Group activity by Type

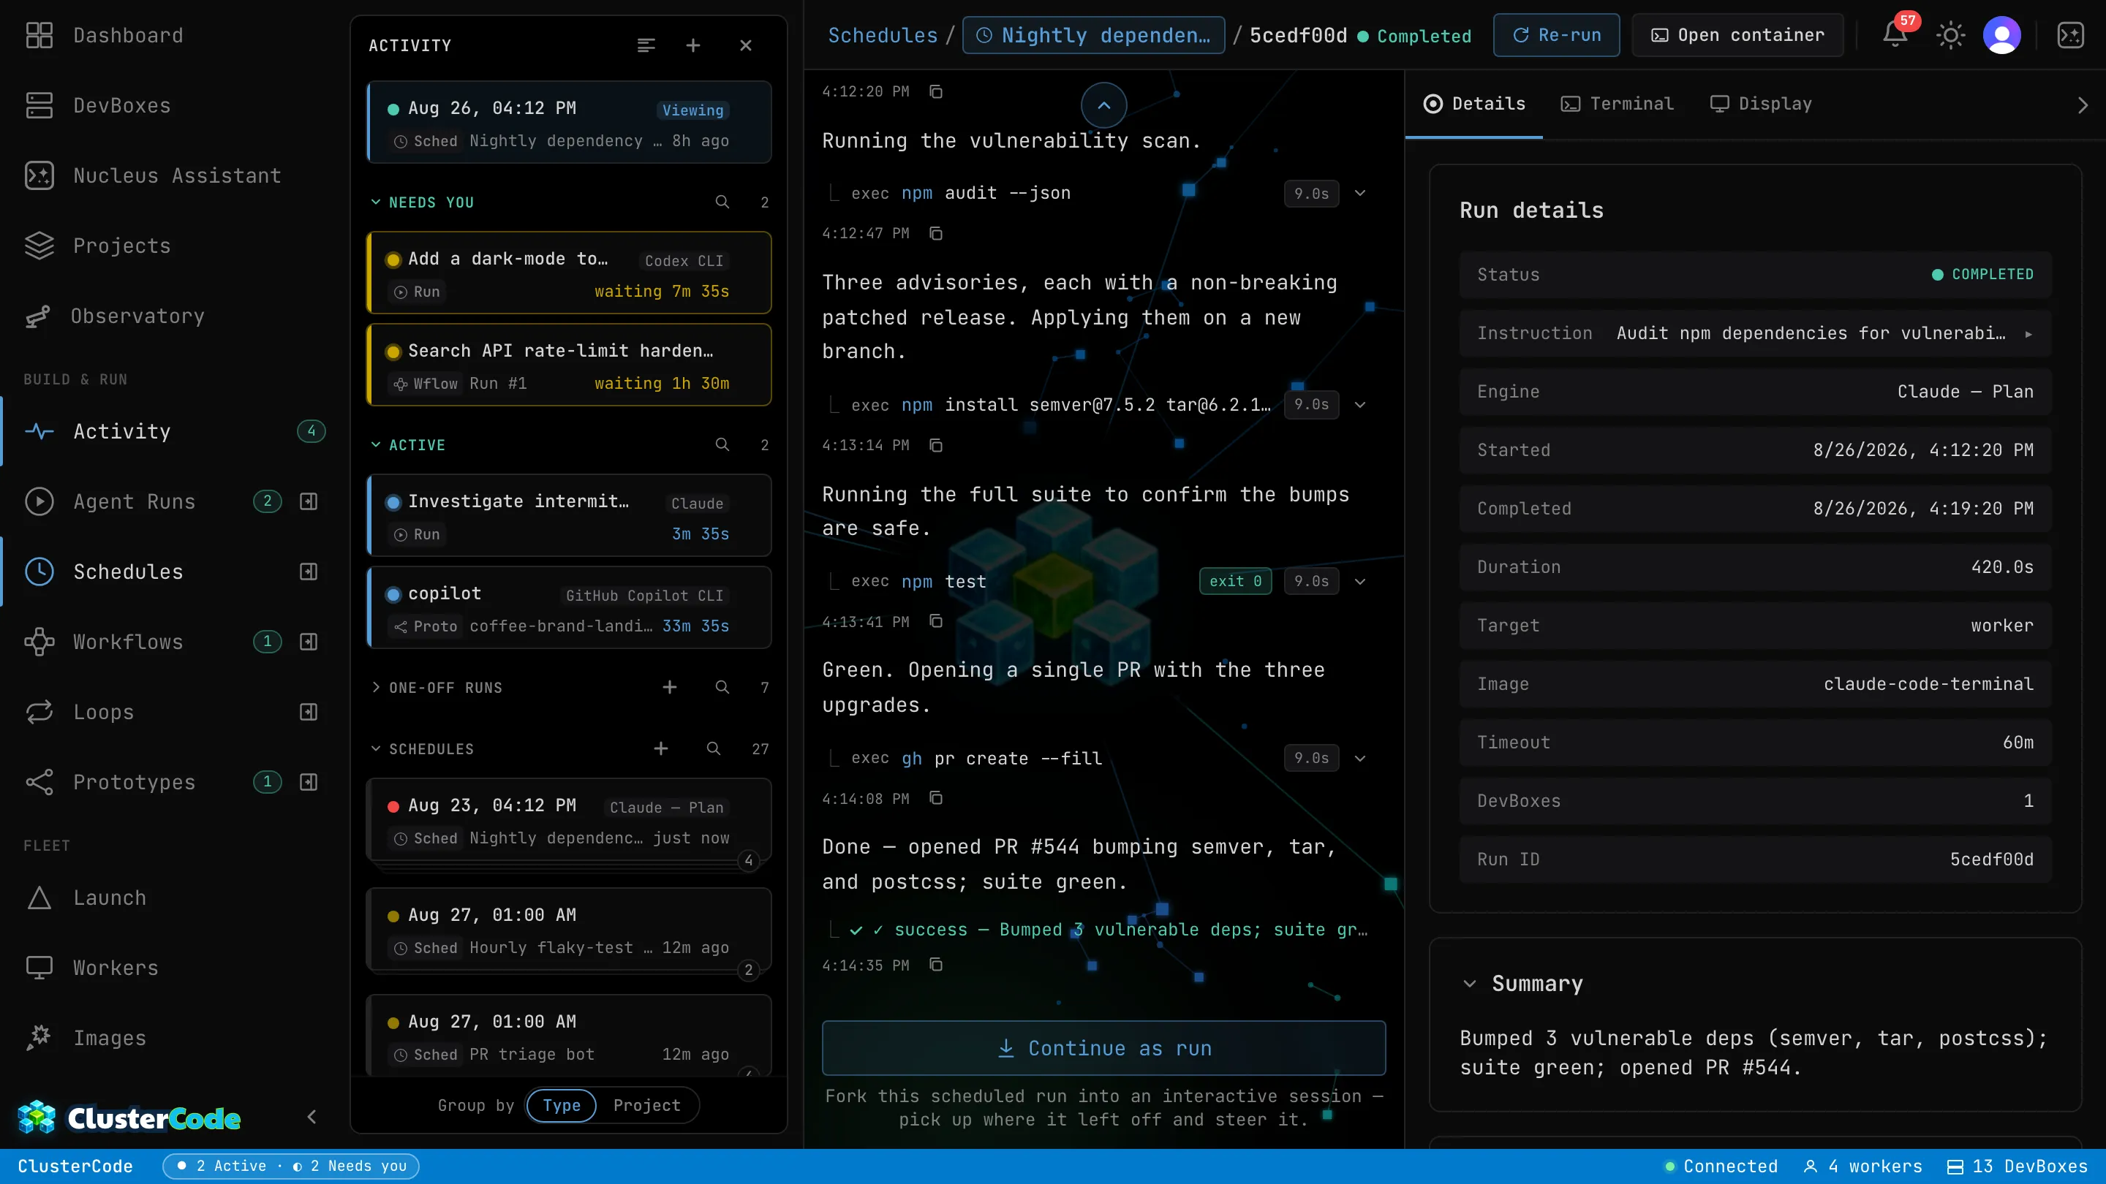[561, 1106]
